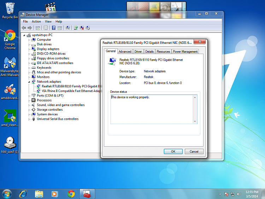The height and width of the screenshot is (199, 265).
Task: Expand the DVD/CD-ROM drives arrow
Action: (x=29, y=54)
